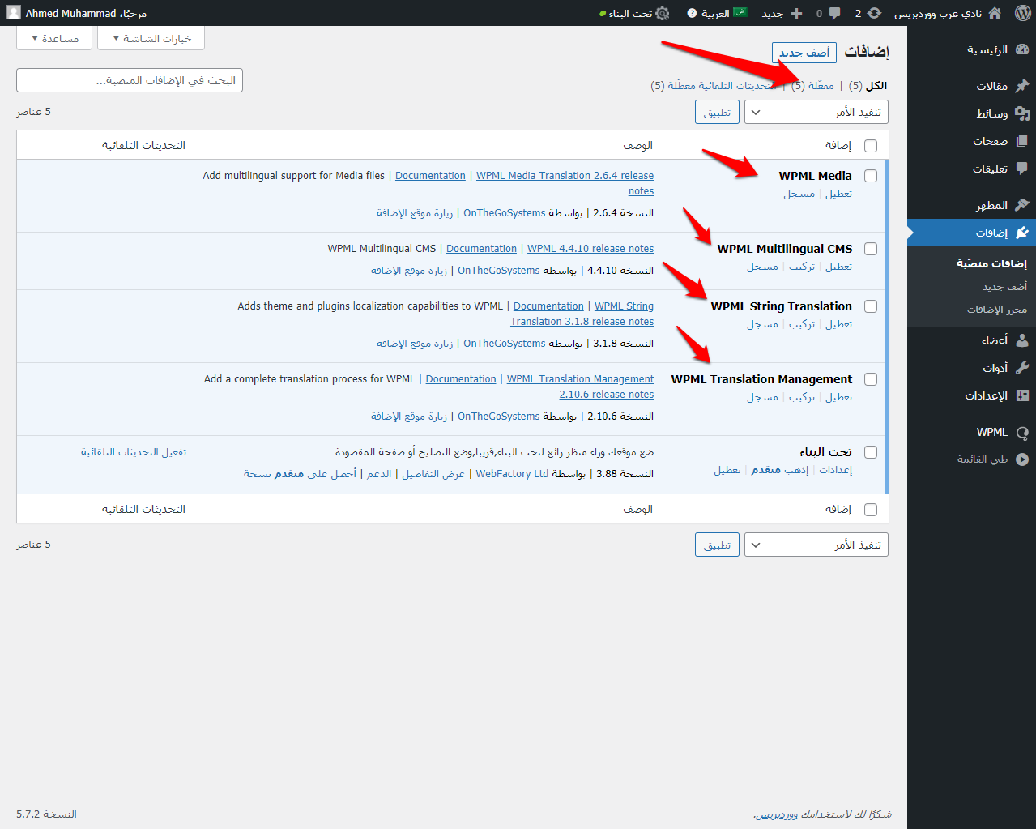
Task: Expand the مساعدة help panel
Action: pyautogui.click(x=55, y=39)
